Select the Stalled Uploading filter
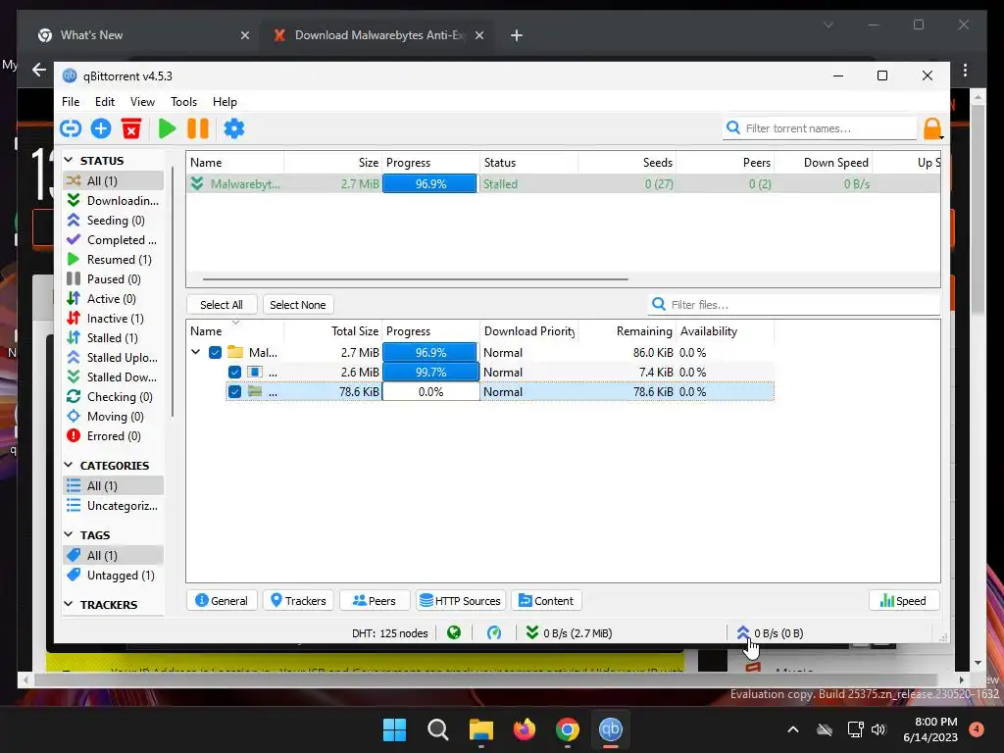Viewport: 1004px width, 753px height. click(x=114, y=357)
